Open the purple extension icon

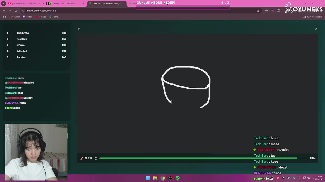click(272, 11)
